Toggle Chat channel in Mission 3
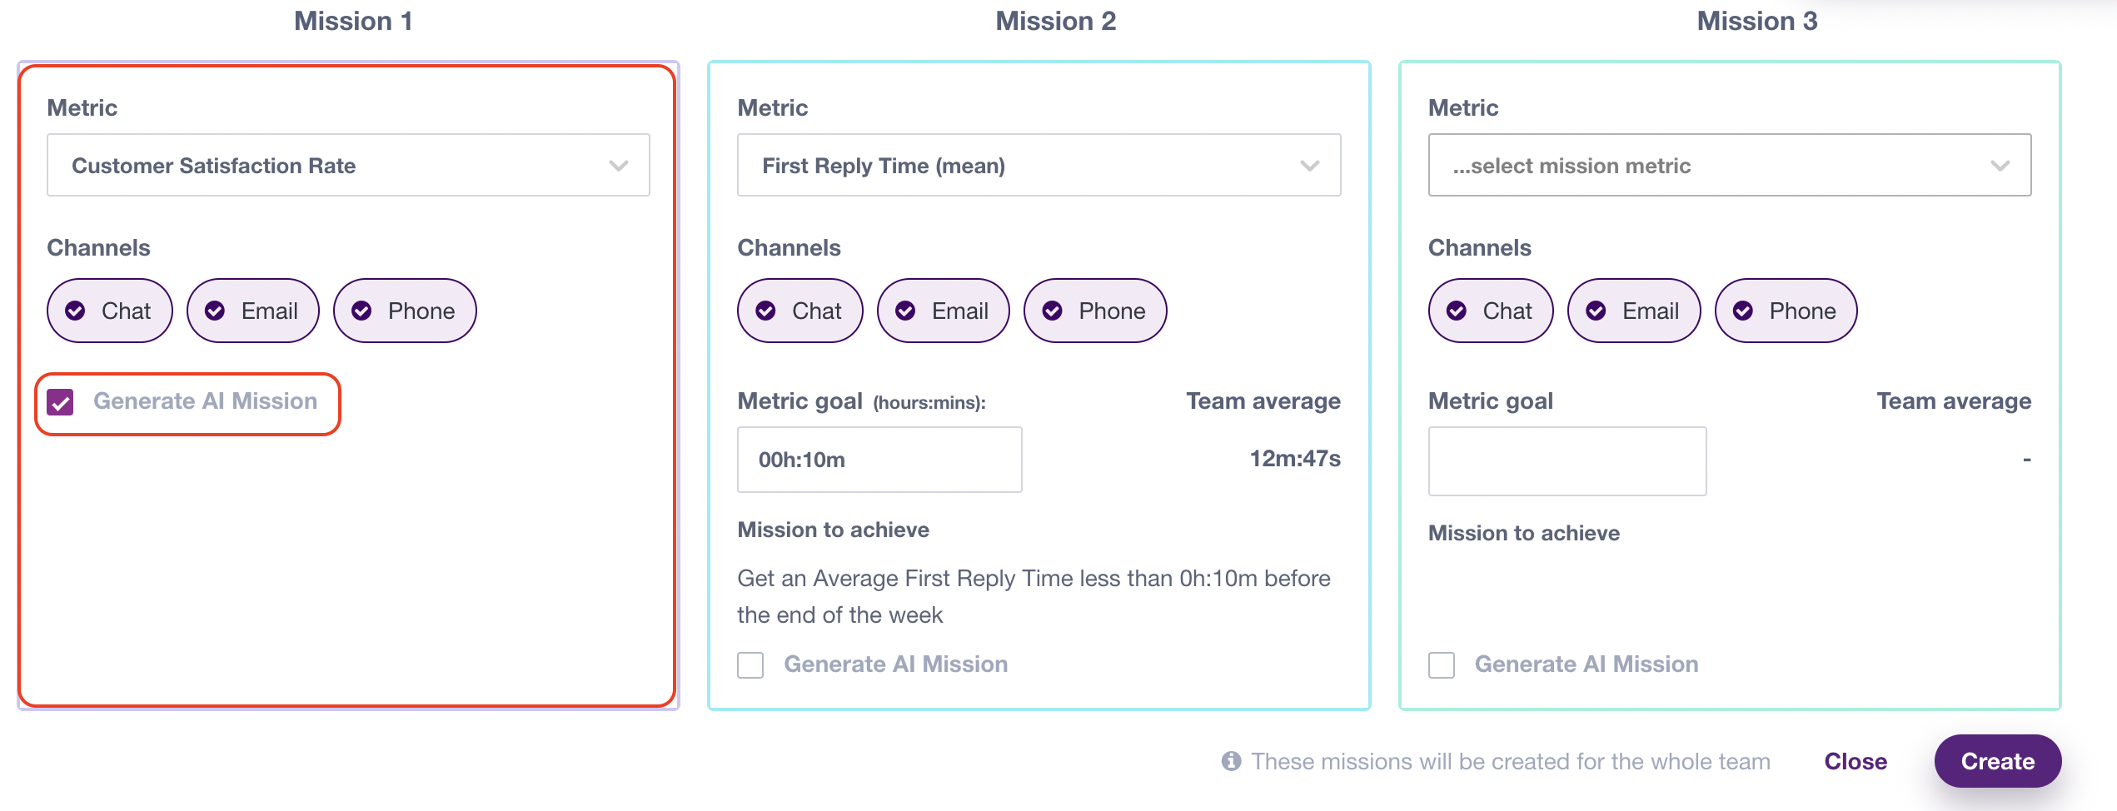This screenshot has height=811, width=2117. click(1491, 311)
